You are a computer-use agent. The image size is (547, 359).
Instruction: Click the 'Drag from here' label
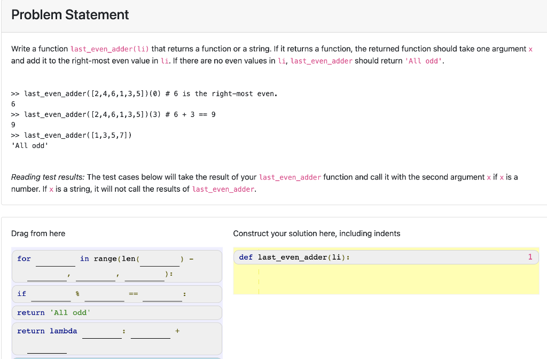(38, 233)
